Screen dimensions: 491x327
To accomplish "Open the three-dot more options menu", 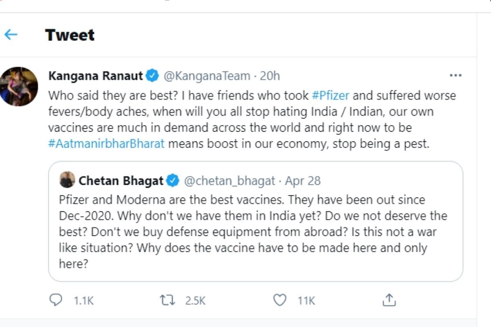I will tap(455, 76).
